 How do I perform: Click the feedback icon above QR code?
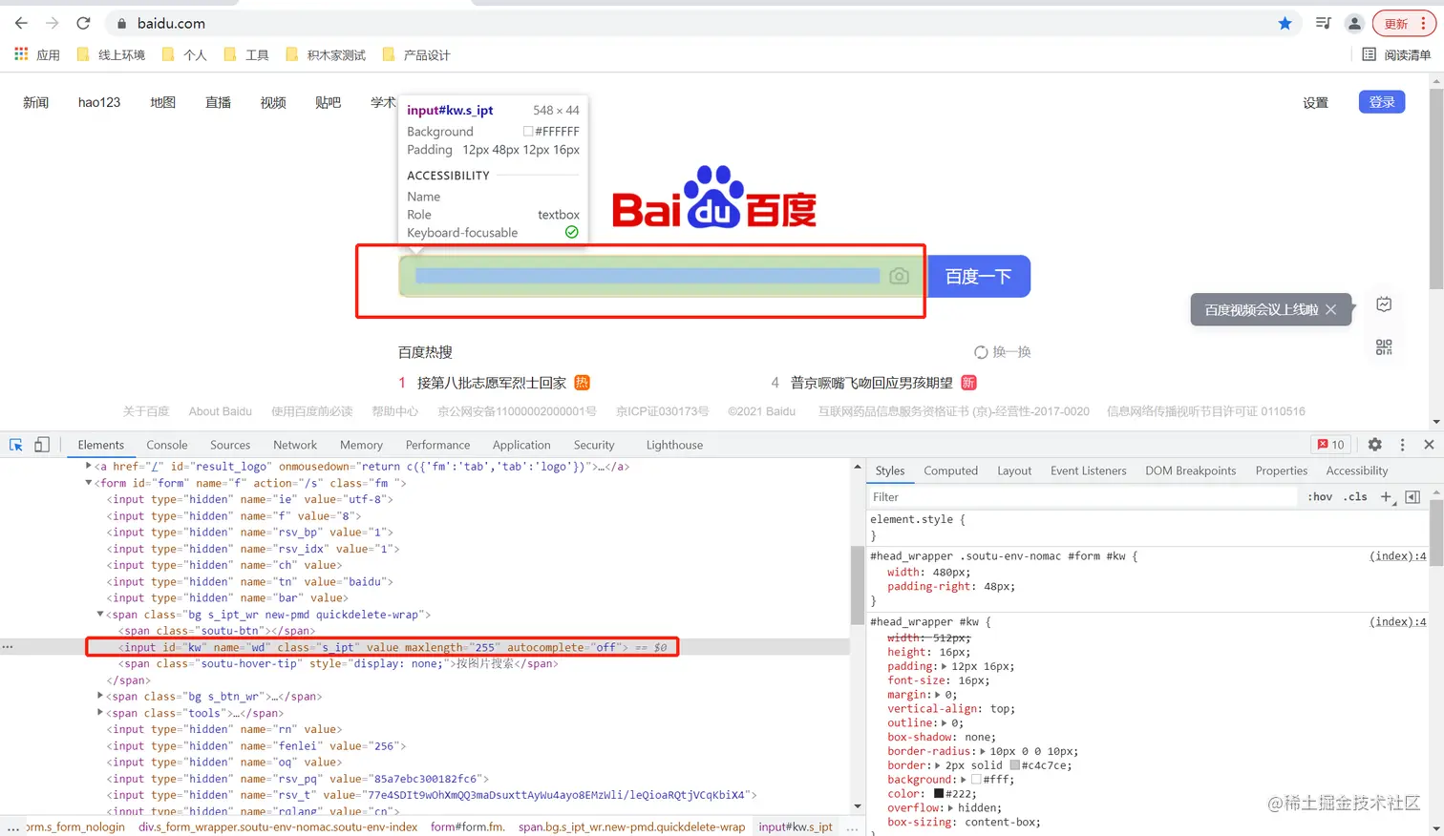tap(1384, 304)
